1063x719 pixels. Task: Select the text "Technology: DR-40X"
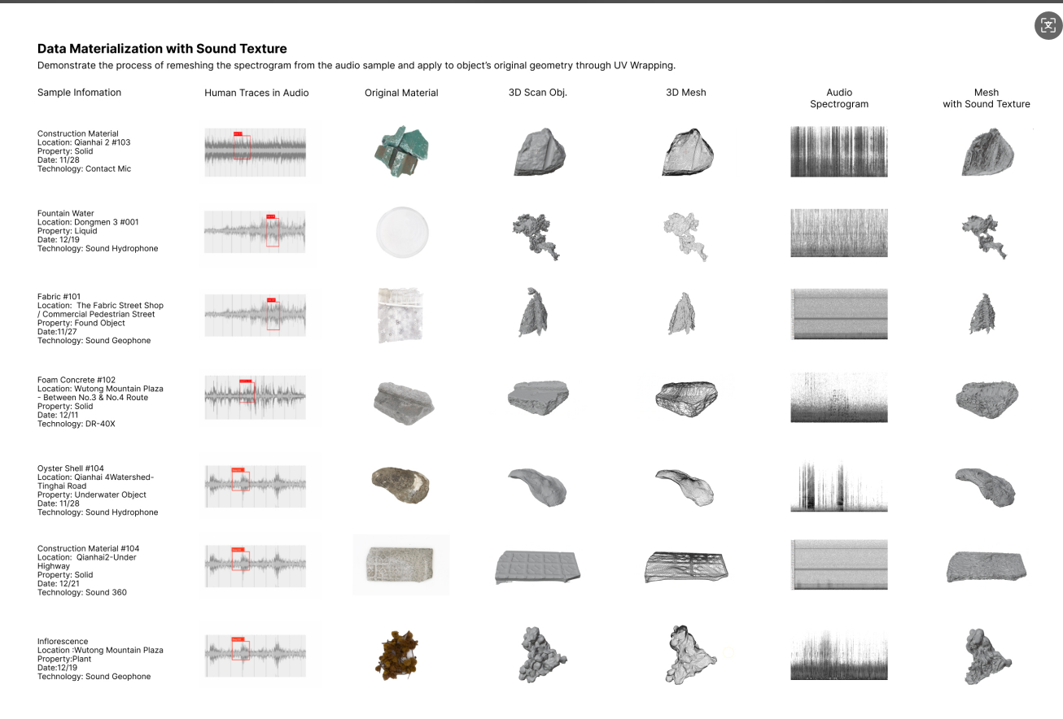(x=78, y=424)
